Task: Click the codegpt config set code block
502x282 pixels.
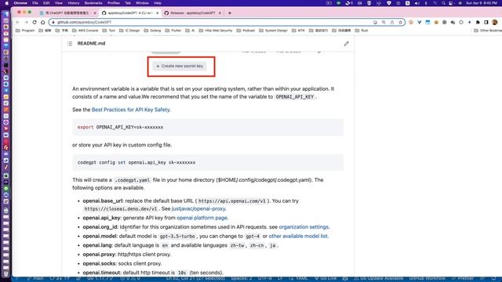Action: point(208,162)
